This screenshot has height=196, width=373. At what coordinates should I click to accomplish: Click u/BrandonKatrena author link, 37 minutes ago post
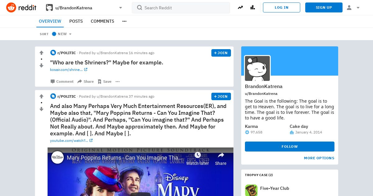(112, 96)
